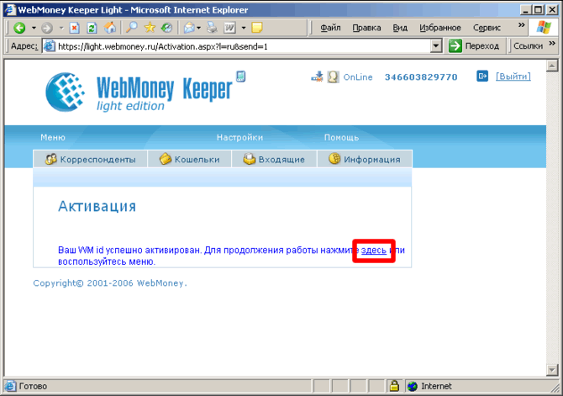The image size is (563, 396).
Task: Print the page using printer icon
Action: click(x=213, y=28)
